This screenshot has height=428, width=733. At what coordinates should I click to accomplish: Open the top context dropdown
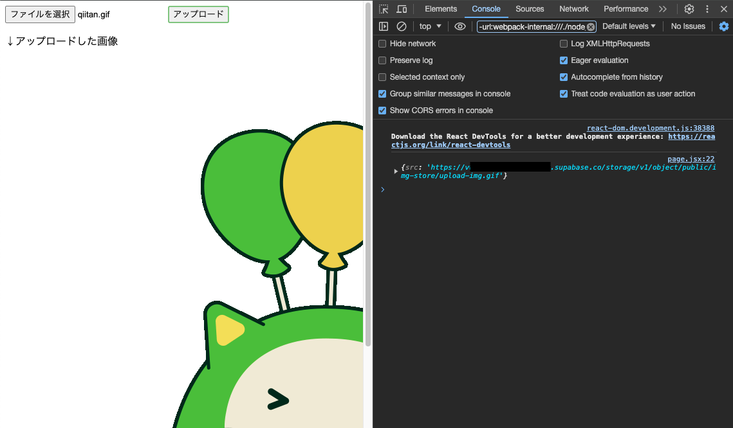pyautogui.click(x=430, y=26)
